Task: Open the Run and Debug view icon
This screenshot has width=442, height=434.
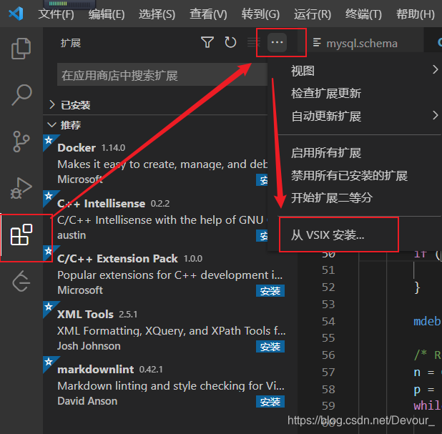Action: pyautogui.click(x=21, y=188)
